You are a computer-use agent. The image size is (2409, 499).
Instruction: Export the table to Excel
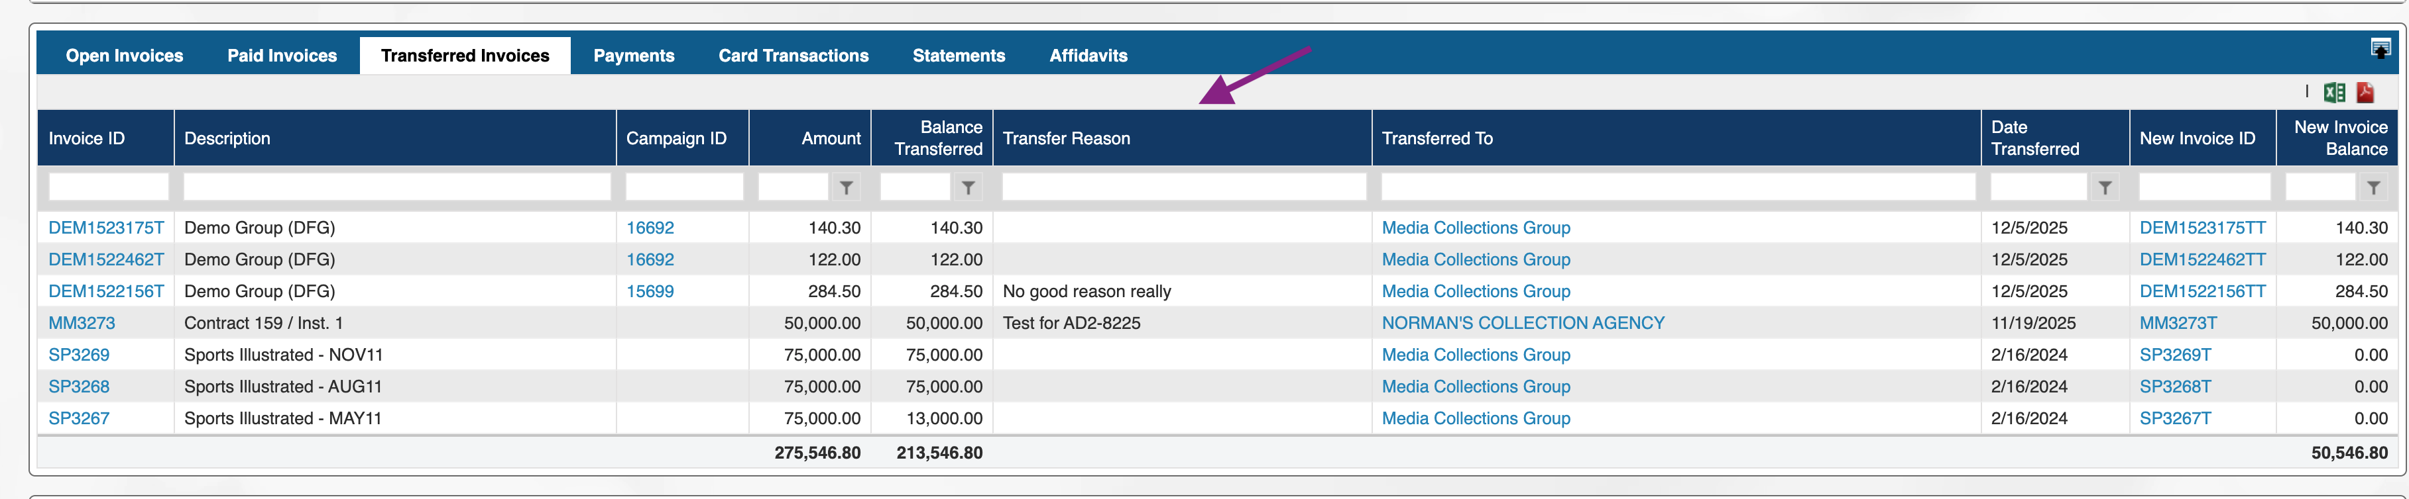(2333, 93)
